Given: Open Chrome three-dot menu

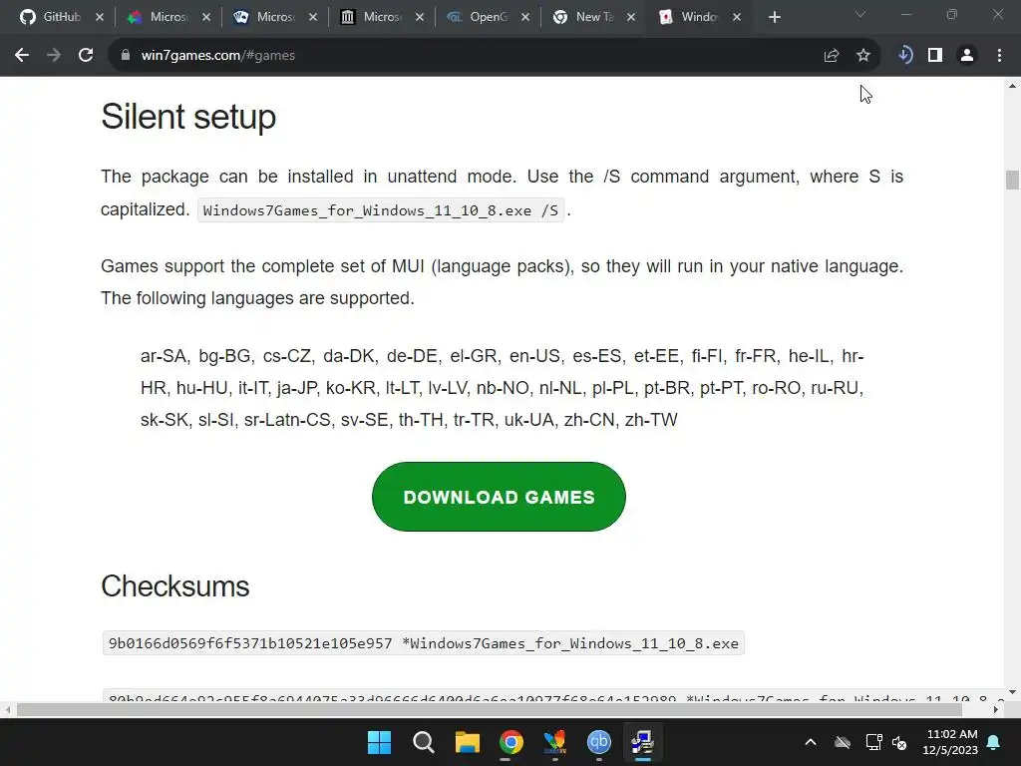Looking at the screenshot, I should coord(999,56).
